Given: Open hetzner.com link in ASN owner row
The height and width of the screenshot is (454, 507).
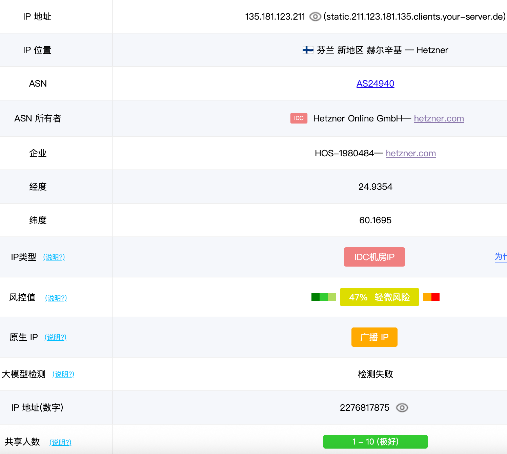Looking at the screenshot, I should click(x=439, y=118).
